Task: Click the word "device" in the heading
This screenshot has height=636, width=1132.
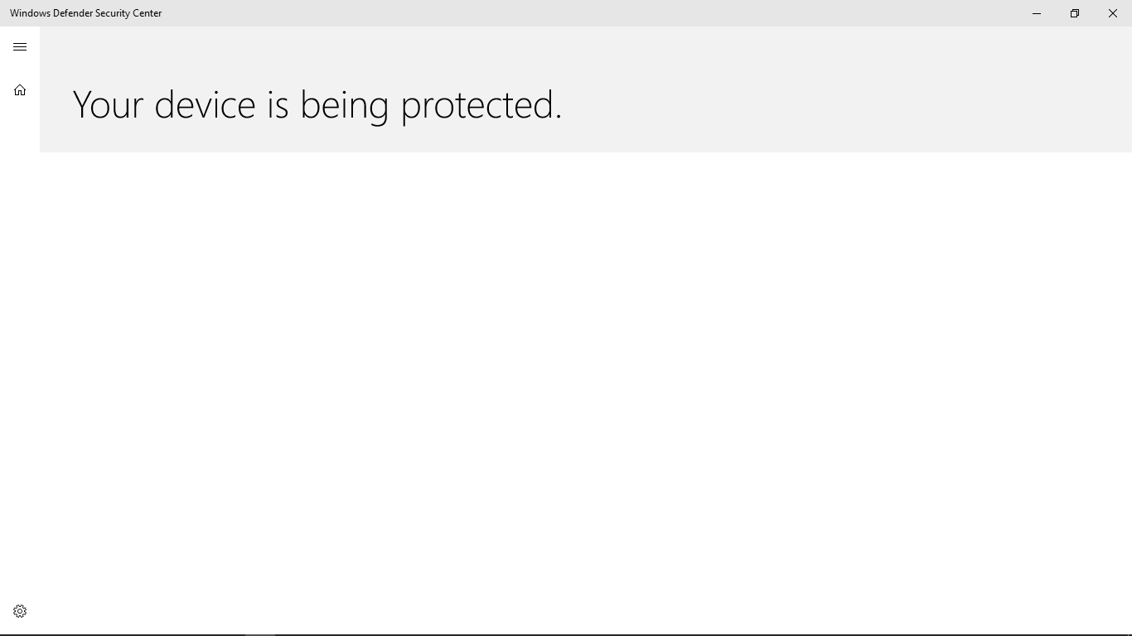Action: click(205, 105)
